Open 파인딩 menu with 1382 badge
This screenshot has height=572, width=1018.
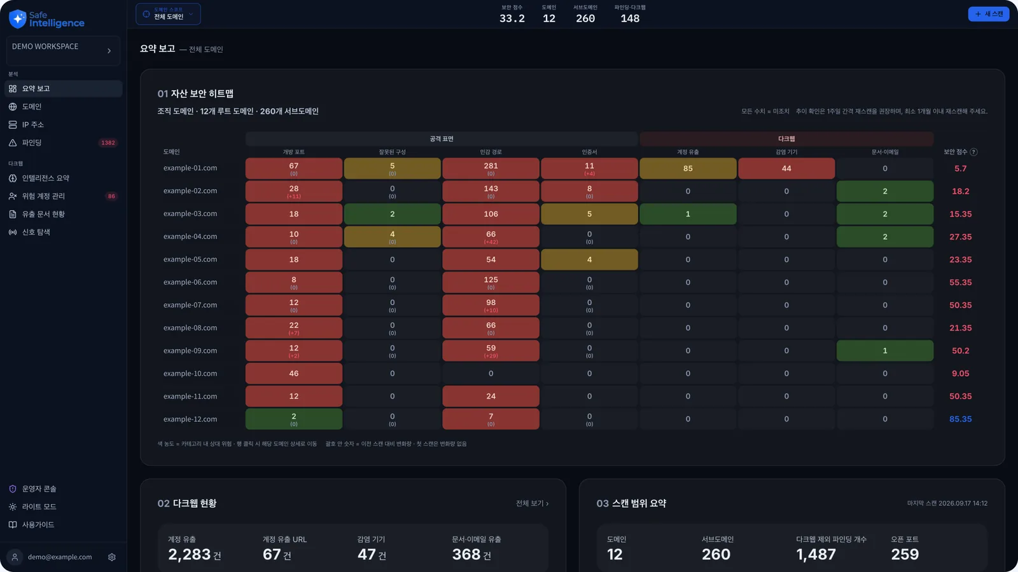(64, 143)
